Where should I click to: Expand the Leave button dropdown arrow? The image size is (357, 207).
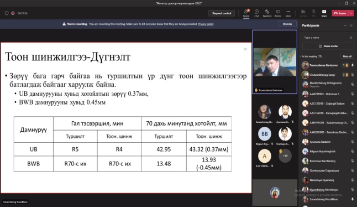[x=351, y=13]
